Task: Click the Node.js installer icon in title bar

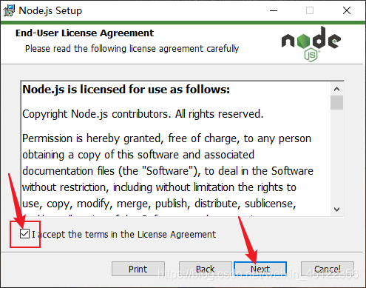Action: [x=9, y=10]
